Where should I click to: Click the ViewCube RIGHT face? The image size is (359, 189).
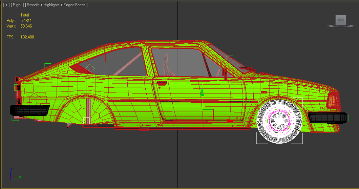point(340,20)
